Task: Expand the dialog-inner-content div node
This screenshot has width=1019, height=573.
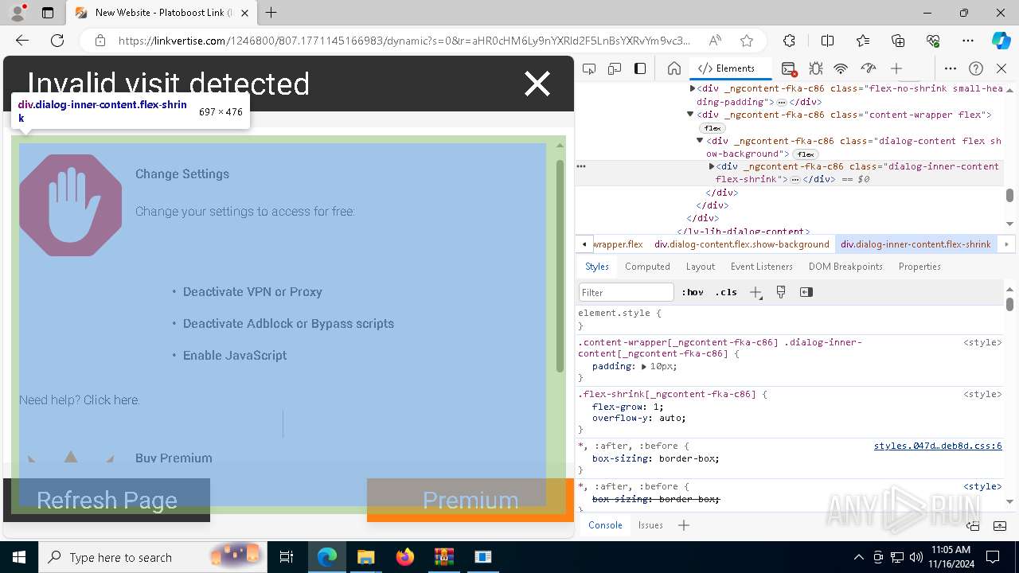Action: [x=712, y=166]
